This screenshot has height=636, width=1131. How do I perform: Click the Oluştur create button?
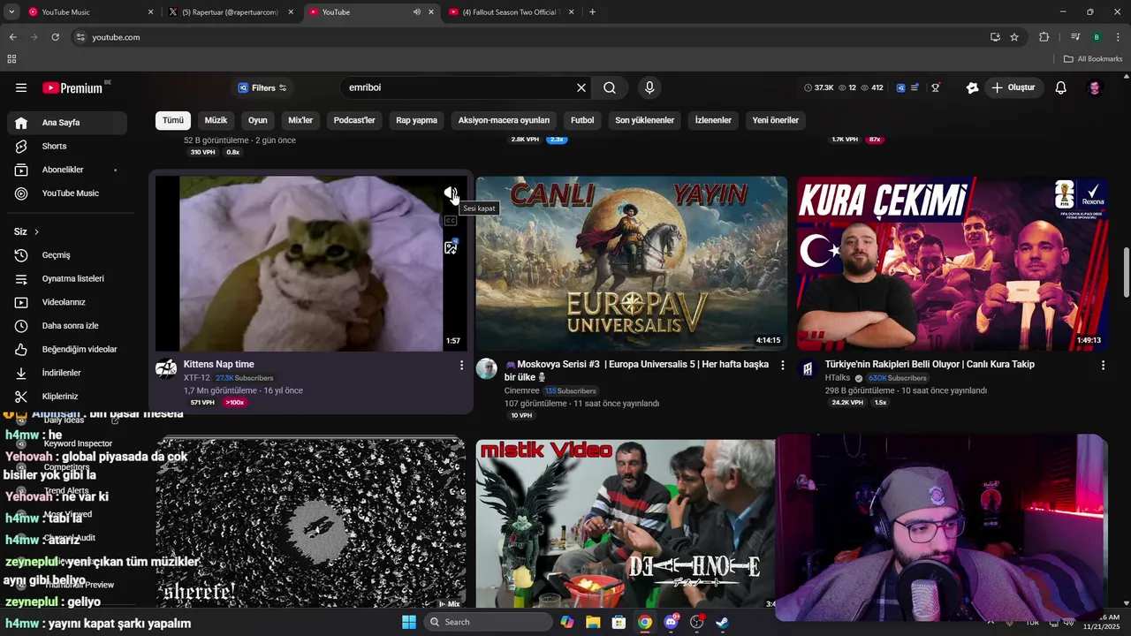tap(1013, 87)
